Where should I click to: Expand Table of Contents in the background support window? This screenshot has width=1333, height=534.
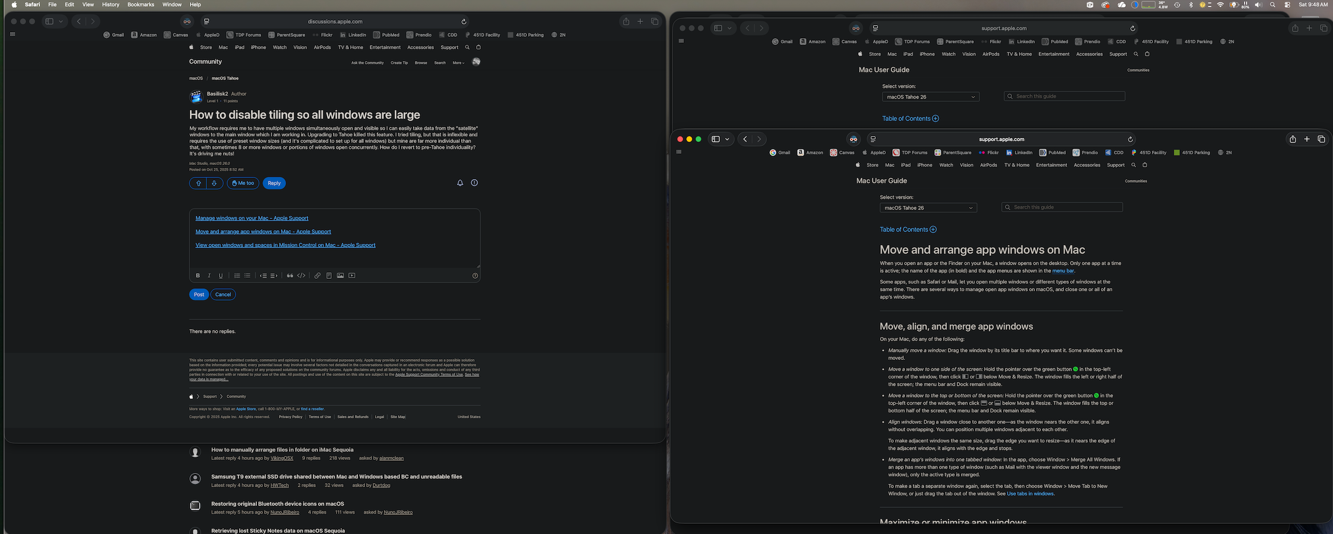click(911, 119)
